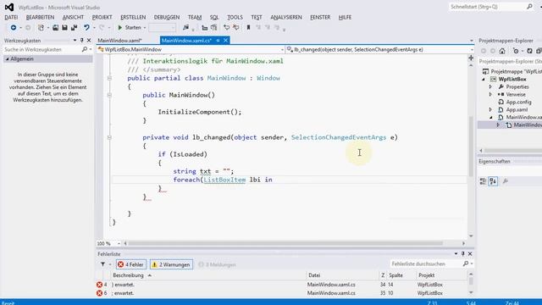Click the editor horizontal scrollbar

[x=285, y=243]
